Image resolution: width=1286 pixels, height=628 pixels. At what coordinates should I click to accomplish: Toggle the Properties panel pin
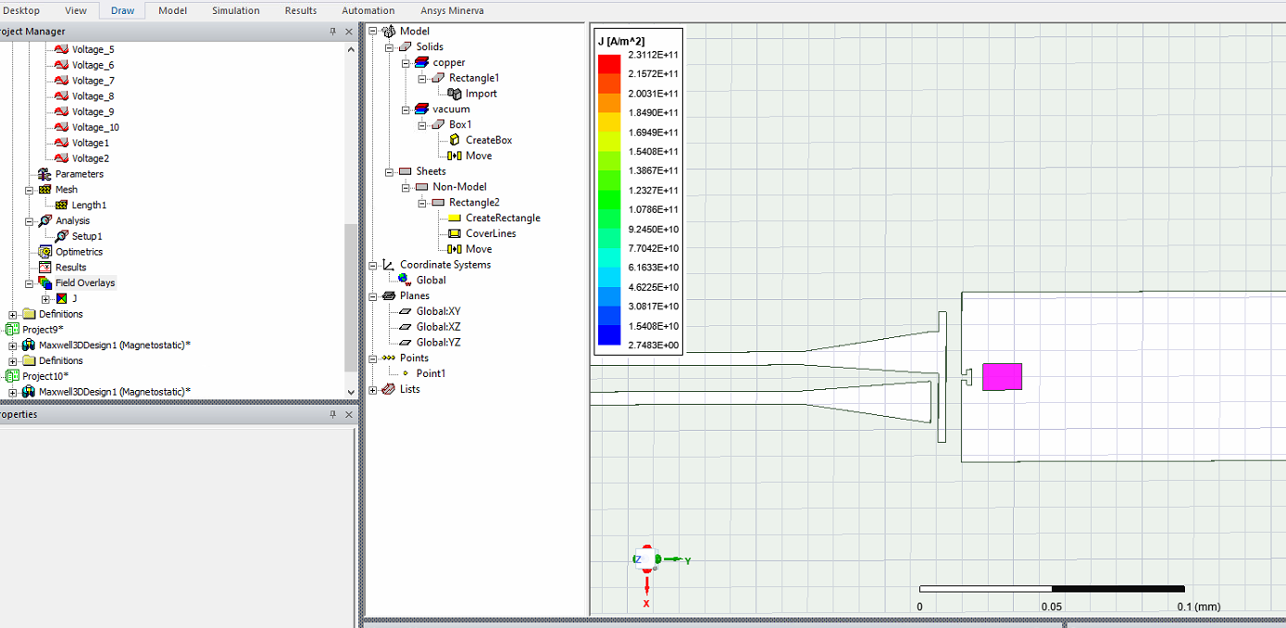333,415
